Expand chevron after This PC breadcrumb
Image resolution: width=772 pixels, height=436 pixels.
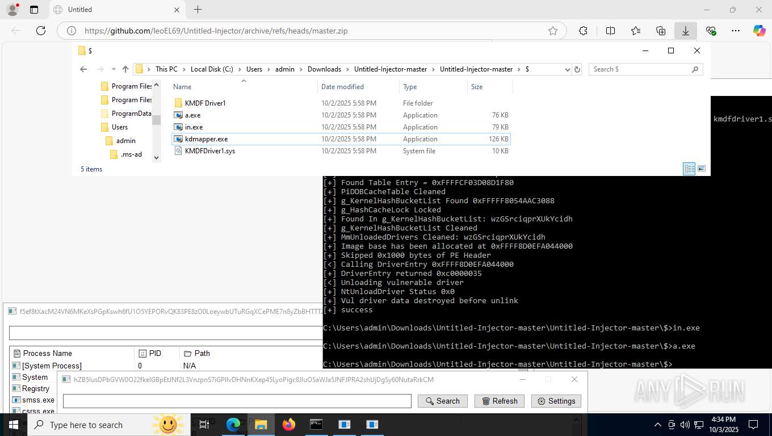(184, 69)
